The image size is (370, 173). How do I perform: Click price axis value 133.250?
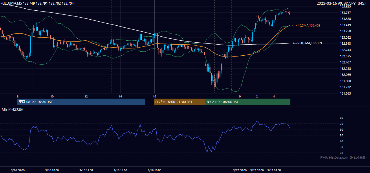[345, 31]
